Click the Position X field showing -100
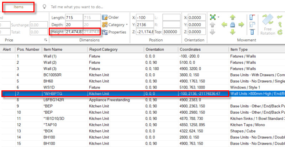Screen dimensions: 285x147 [x=145, y=18]
